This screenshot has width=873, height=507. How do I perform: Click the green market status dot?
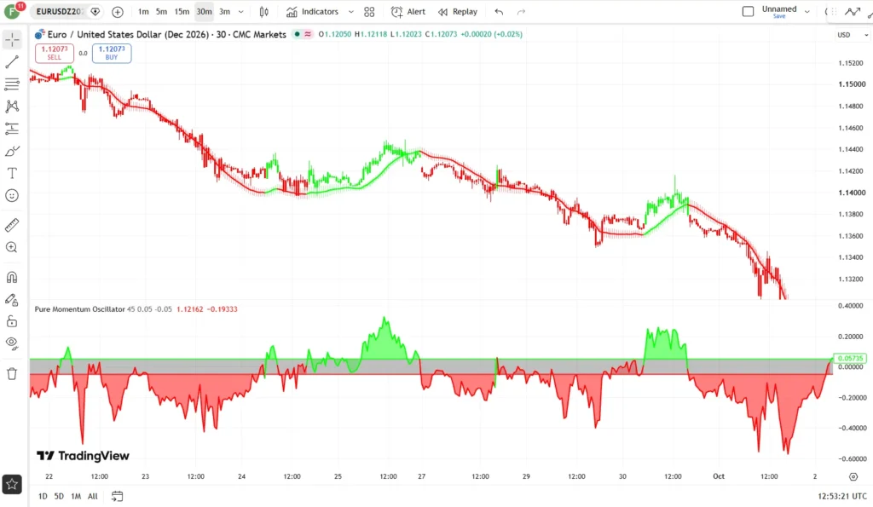coord(297,34)
